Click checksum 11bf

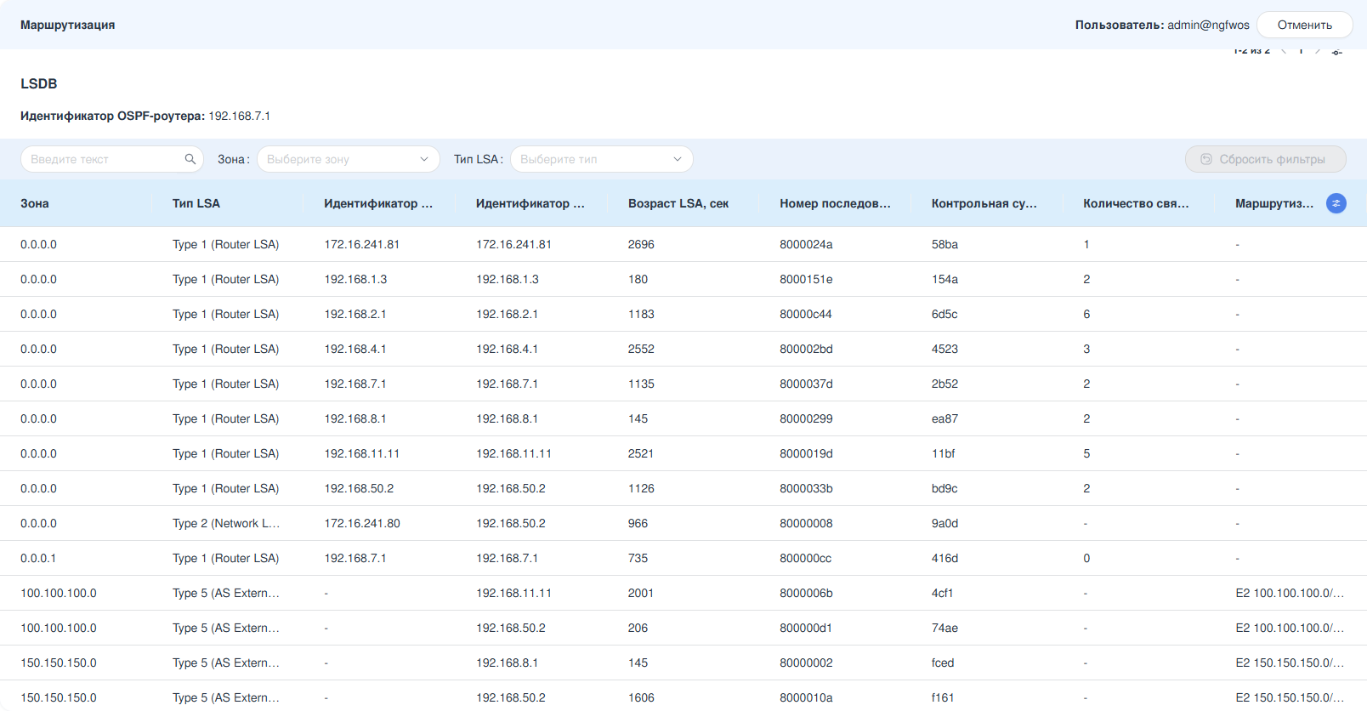coord(943,453)
